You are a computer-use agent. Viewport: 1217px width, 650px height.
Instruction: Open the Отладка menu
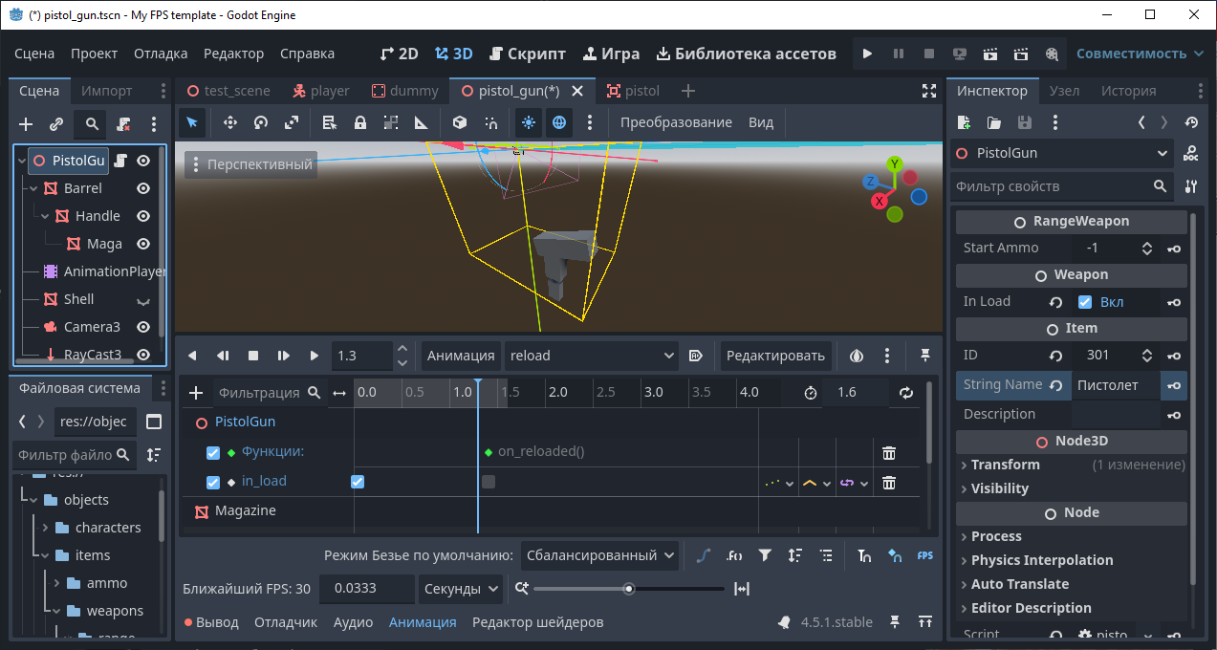click(x=161, y=54)
